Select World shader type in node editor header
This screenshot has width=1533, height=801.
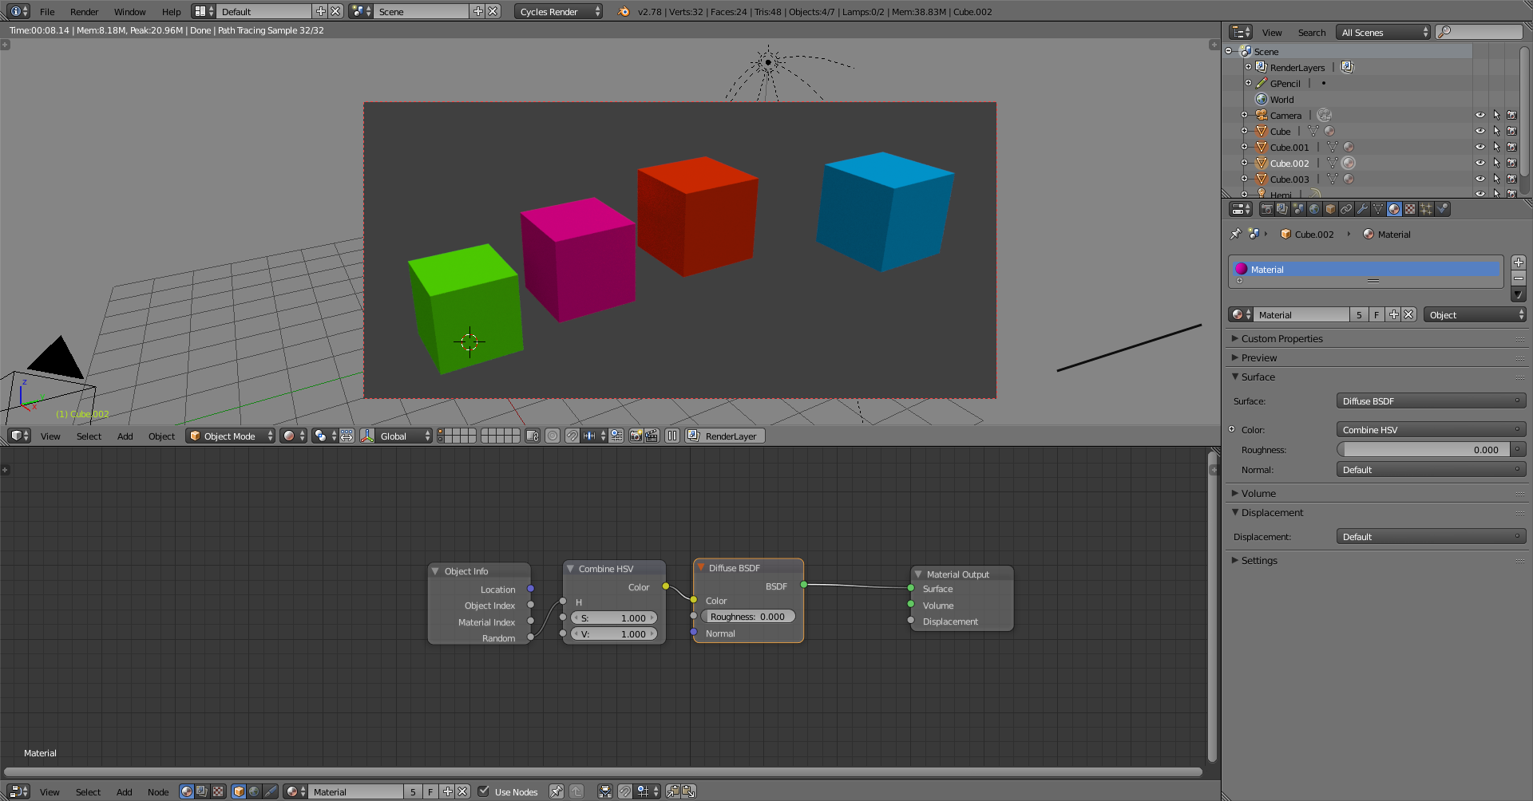click(254, 791)
